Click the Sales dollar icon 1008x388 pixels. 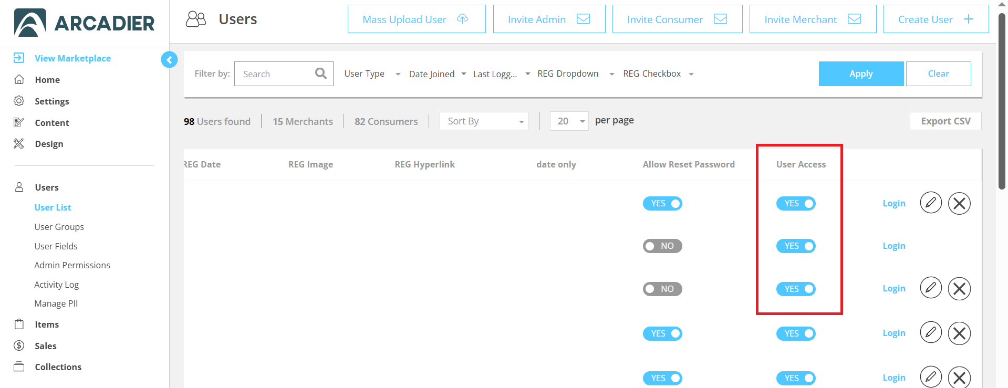pyautogui.click(x=19, y=345)
